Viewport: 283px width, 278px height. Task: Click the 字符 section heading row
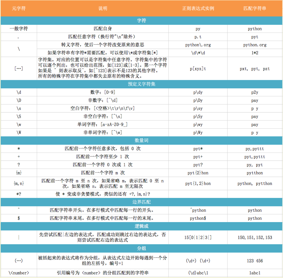pyautogui.click(x=141, y=21)
